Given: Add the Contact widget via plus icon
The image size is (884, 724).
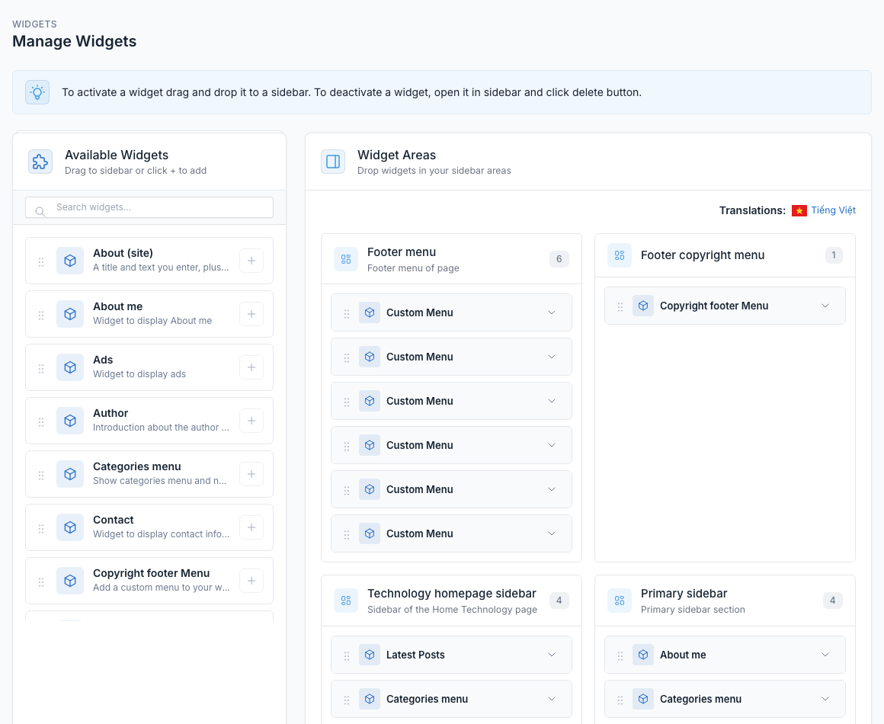Looking at the screenshot, I should pyautogui.click(x=251, y=527).
